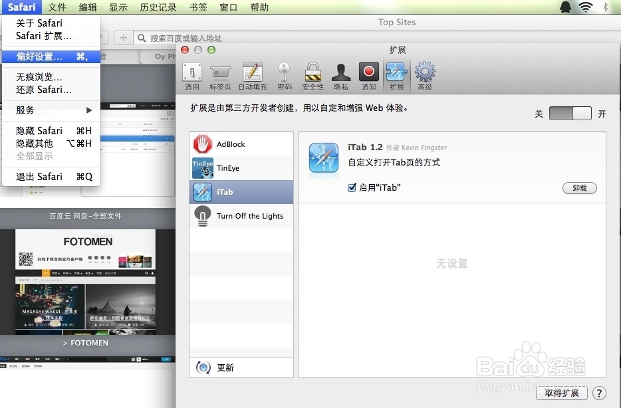Click the plus add-bookmark toolbar button
The width and height of the screenshot is (621, 408).
(x=123, y=38)
